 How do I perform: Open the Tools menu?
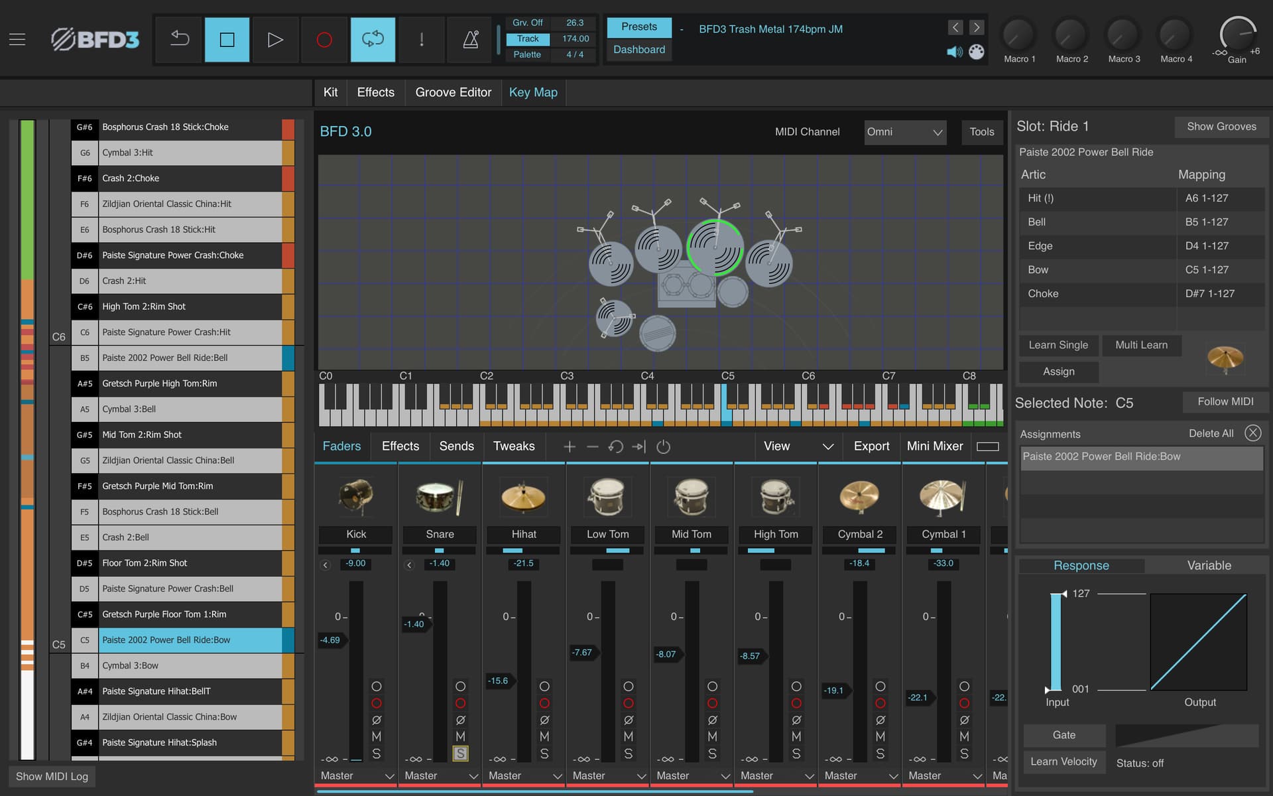tap(981, 132)
